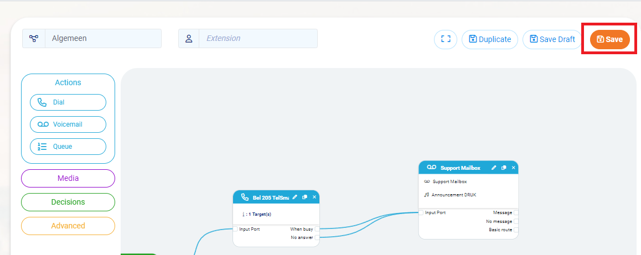Add a Voicemail action

pos(68,124)
